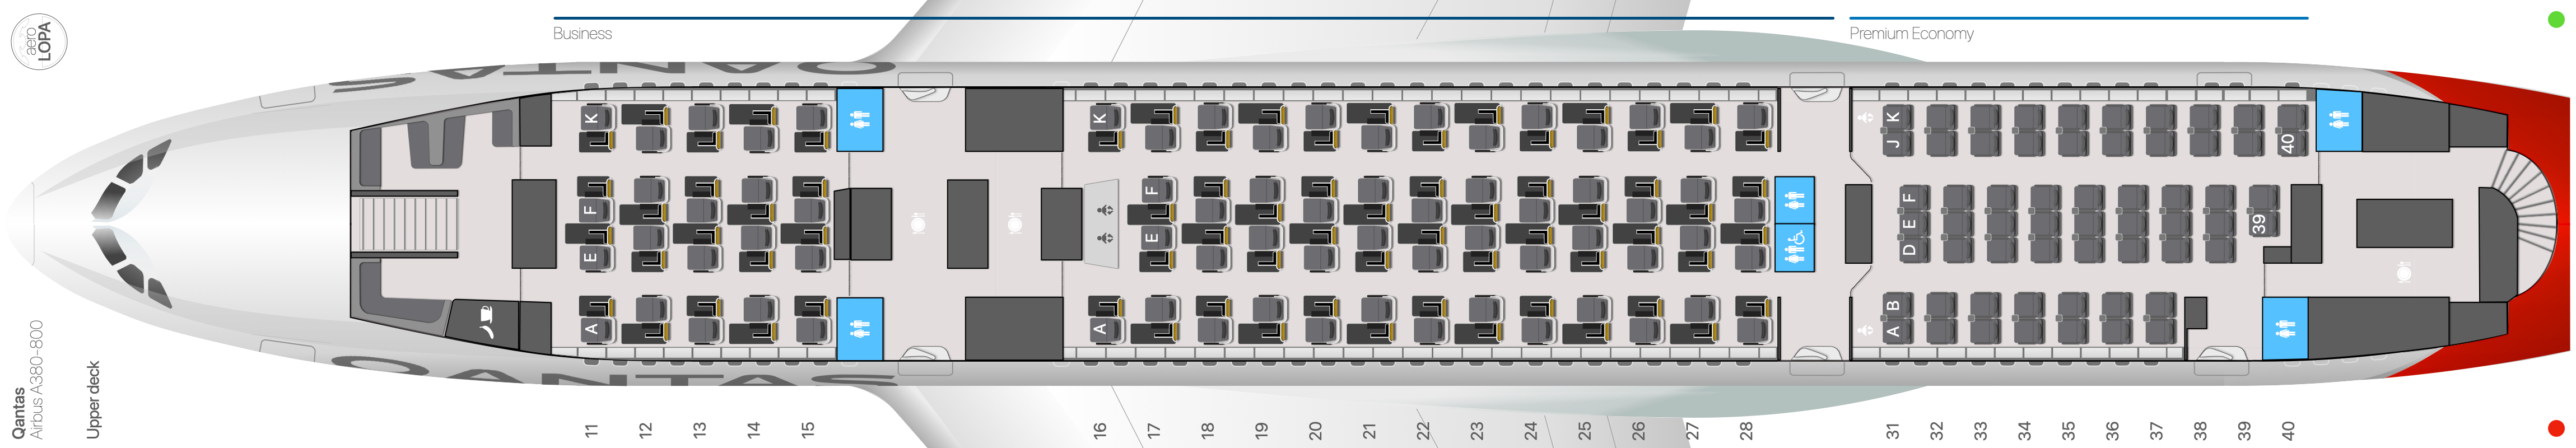Image resolution: width=2576 pixels, height=448 pixels.
Task: Click bassinet icon next to seat 31A
Action: pos(1864,330)
